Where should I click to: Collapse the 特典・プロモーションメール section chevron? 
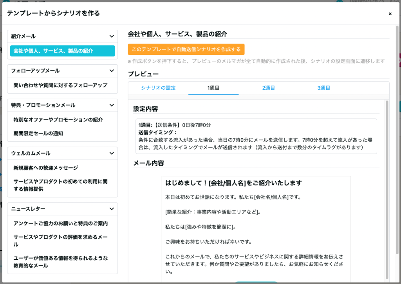click(112, 105)
